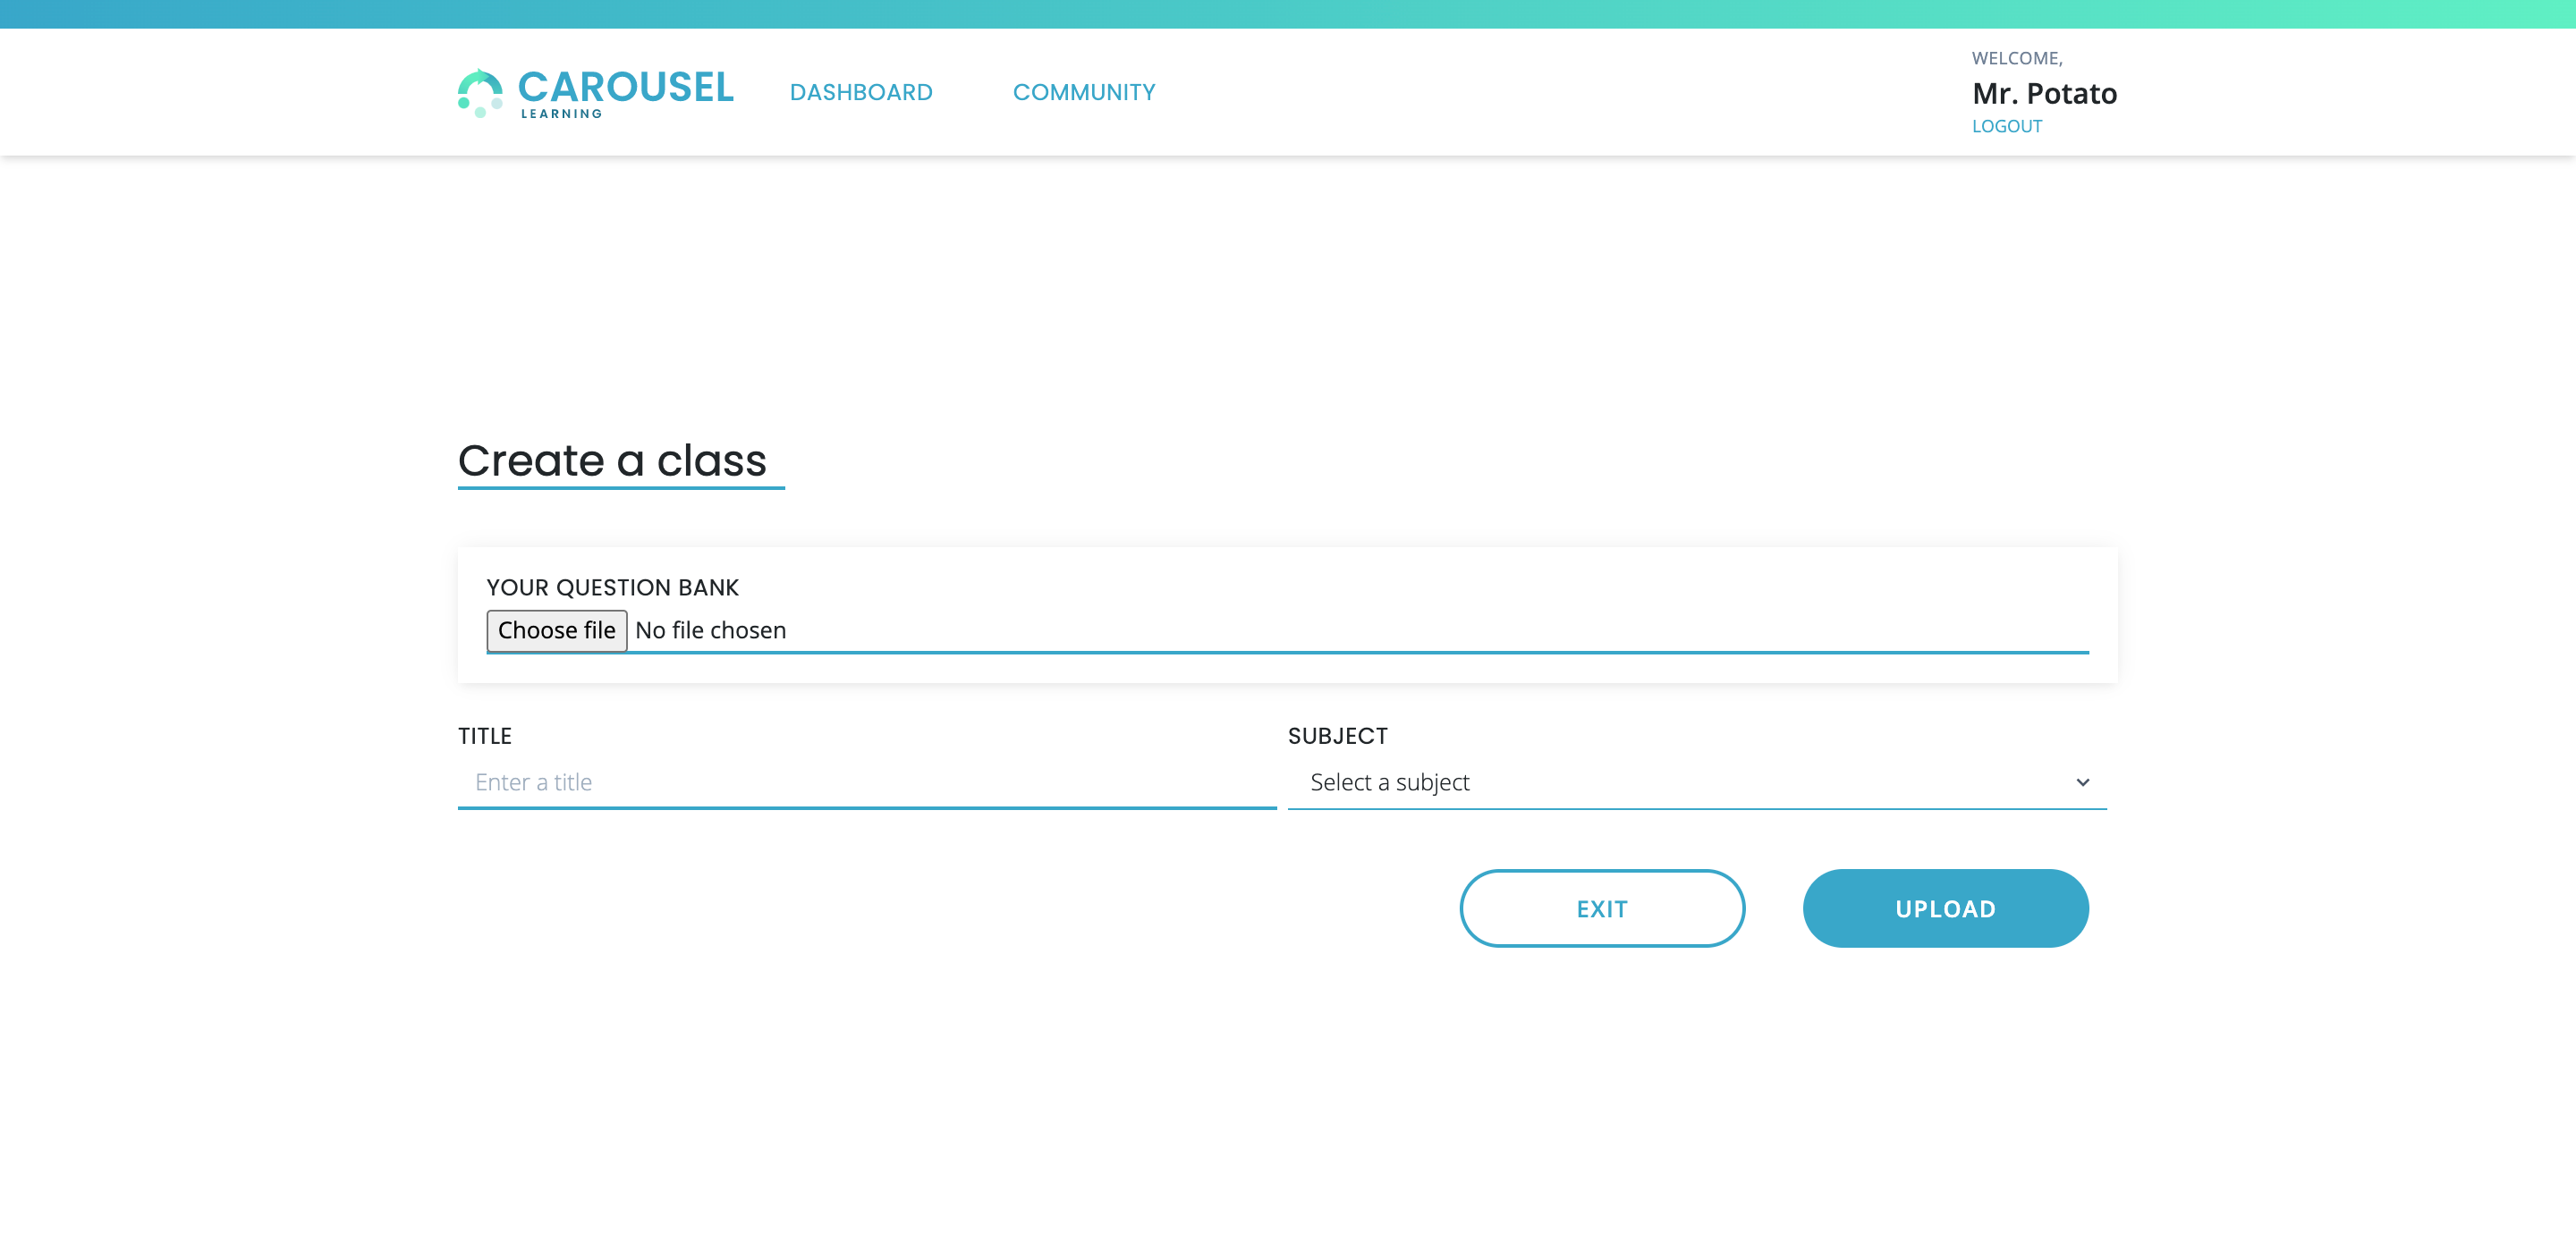This screenshot has width=2576, height=1241.
Task: Click the 'Create a class' heading
Action: (612, 460)
